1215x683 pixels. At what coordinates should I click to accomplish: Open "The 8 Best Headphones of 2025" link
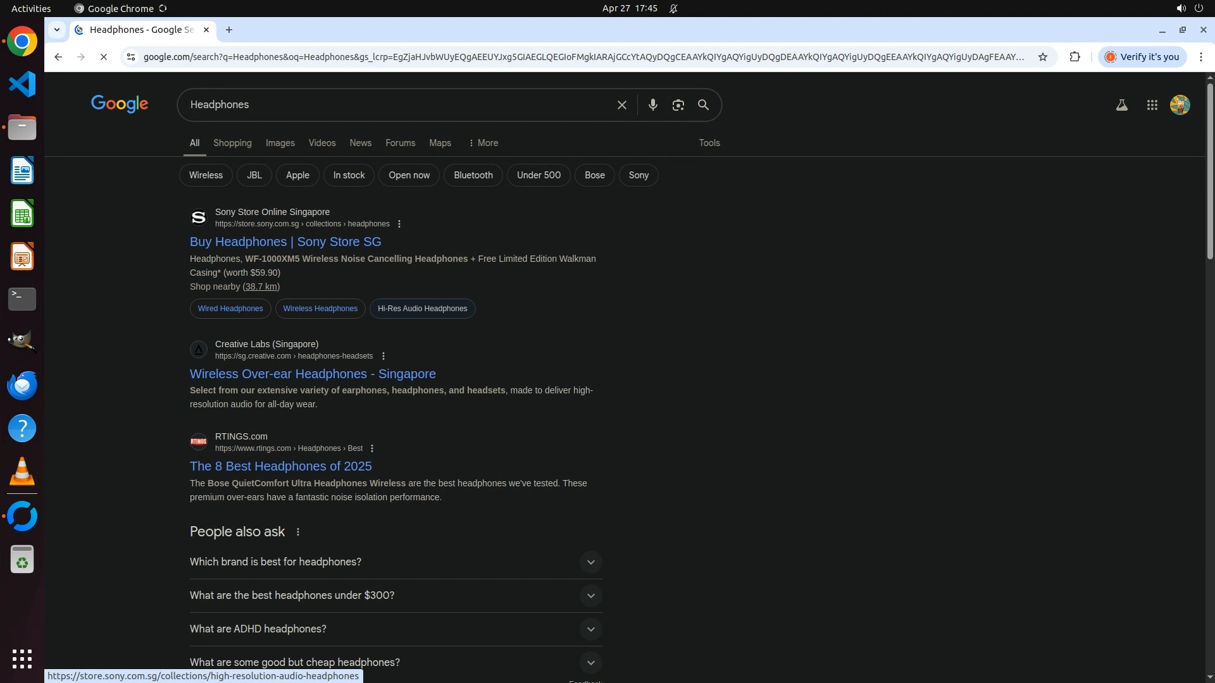click(280, 466)
